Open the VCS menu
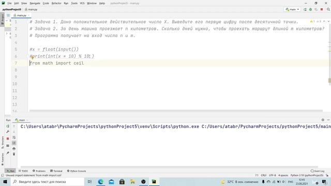The height and width of the screenshot is (186, 331). [x=82, y=3]
